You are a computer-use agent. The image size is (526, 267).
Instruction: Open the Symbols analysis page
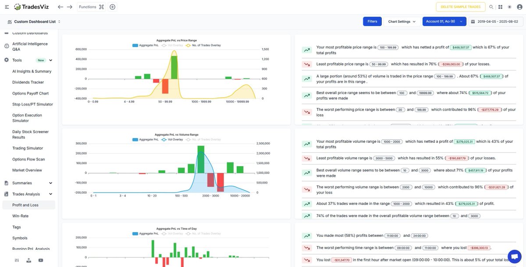point(19,238)
